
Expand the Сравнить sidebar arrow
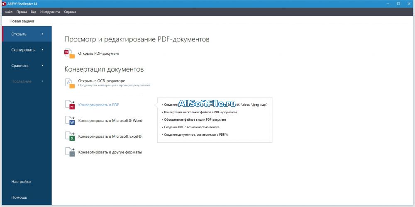[42, 66]
